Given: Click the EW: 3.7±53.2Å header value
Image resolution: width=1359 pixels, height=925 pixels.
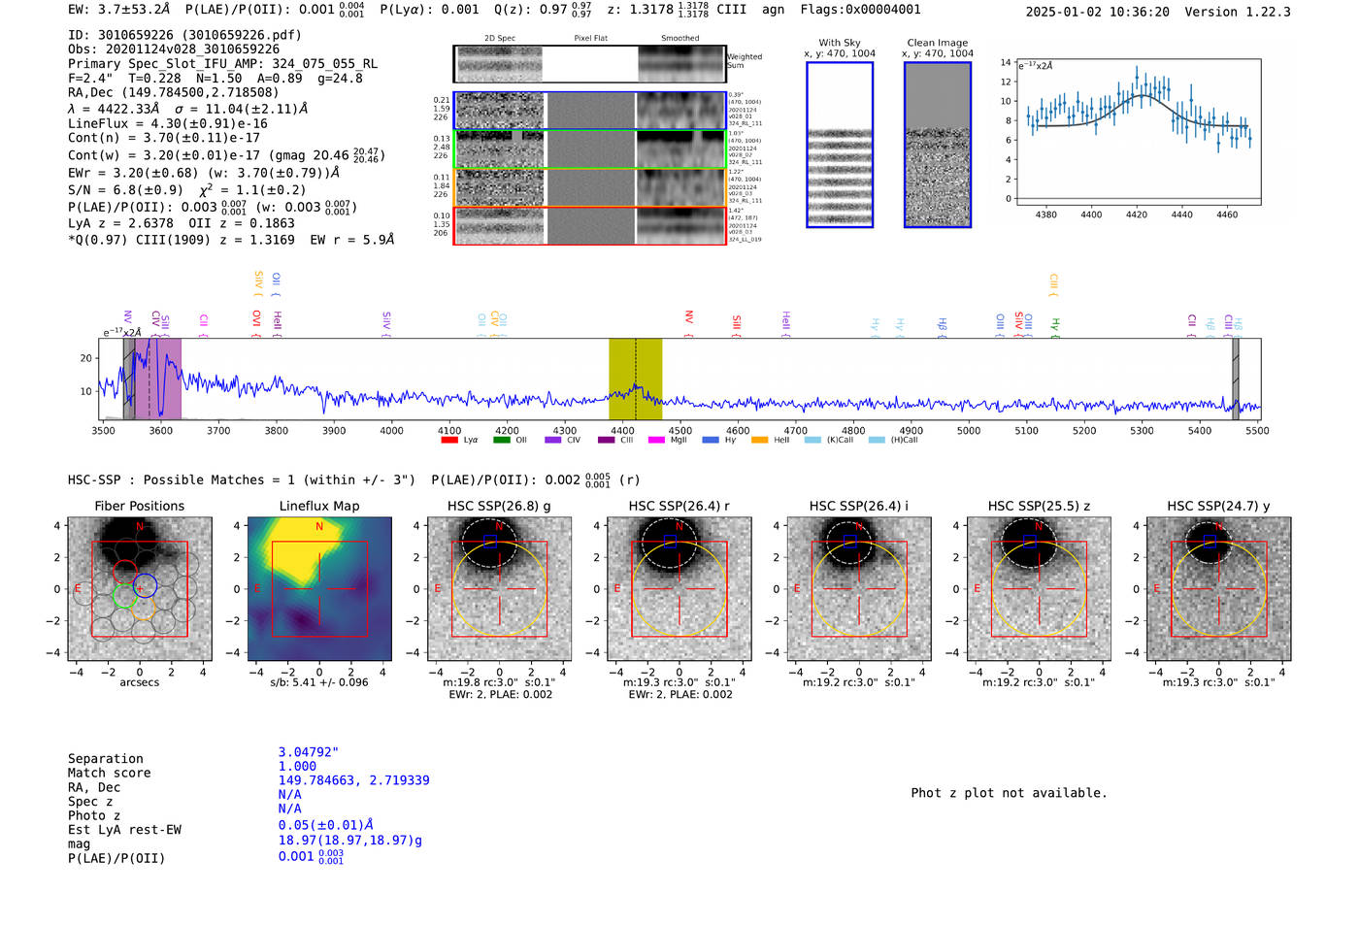Looking at the screenshot, I should [118, 10].
